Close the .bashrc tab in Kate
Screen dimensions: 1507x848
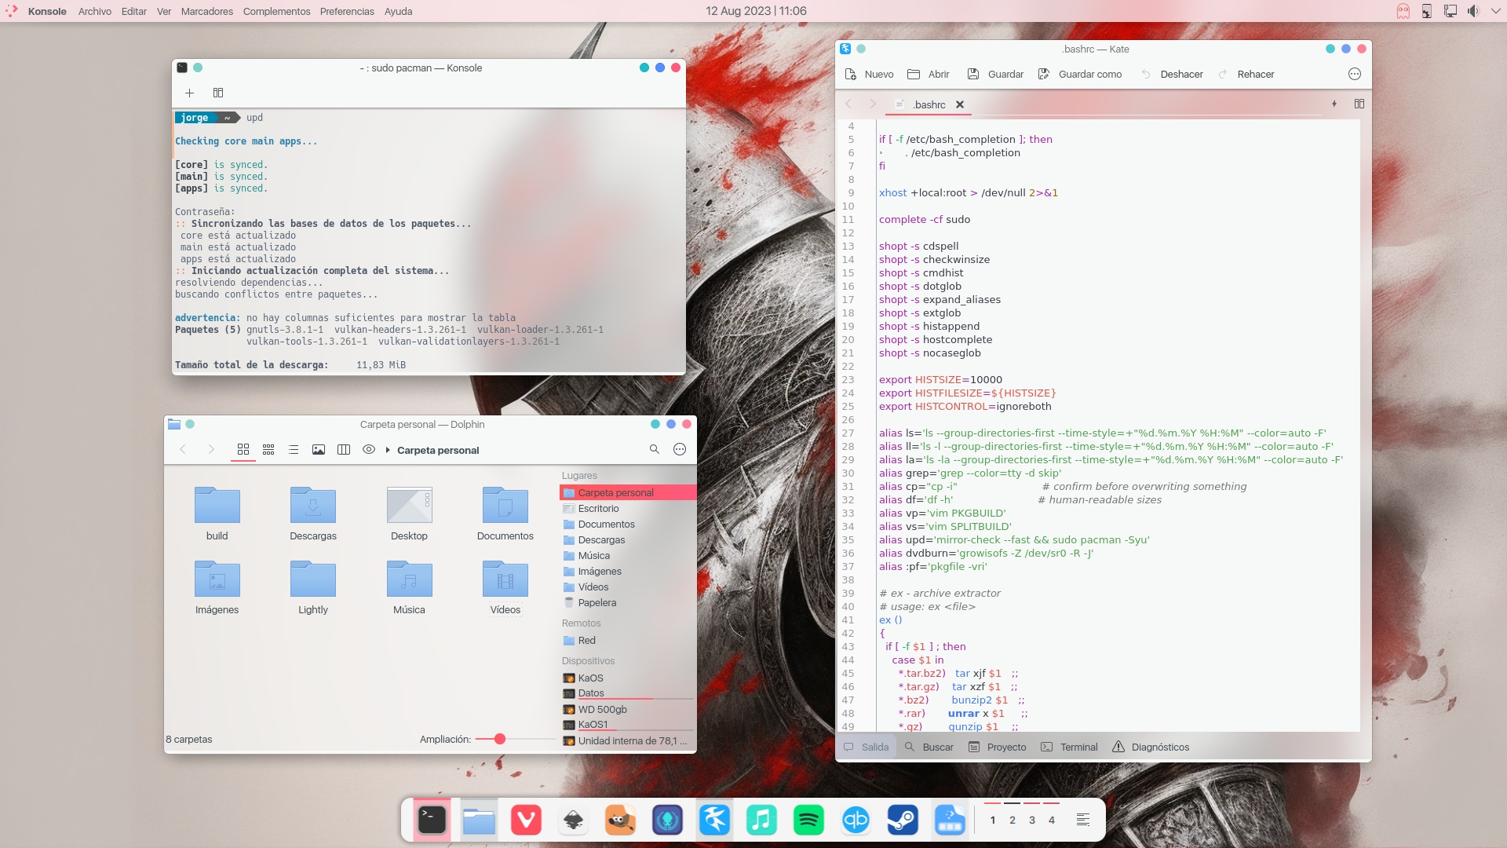[x=959, y=105]
